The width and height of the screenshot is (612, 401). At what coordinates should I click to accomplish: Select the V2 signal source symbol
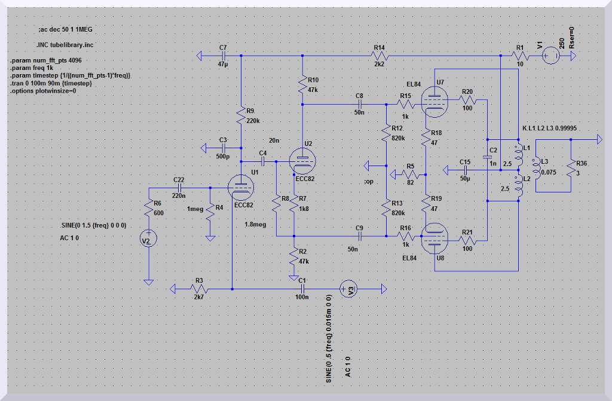tap(149, 240)
